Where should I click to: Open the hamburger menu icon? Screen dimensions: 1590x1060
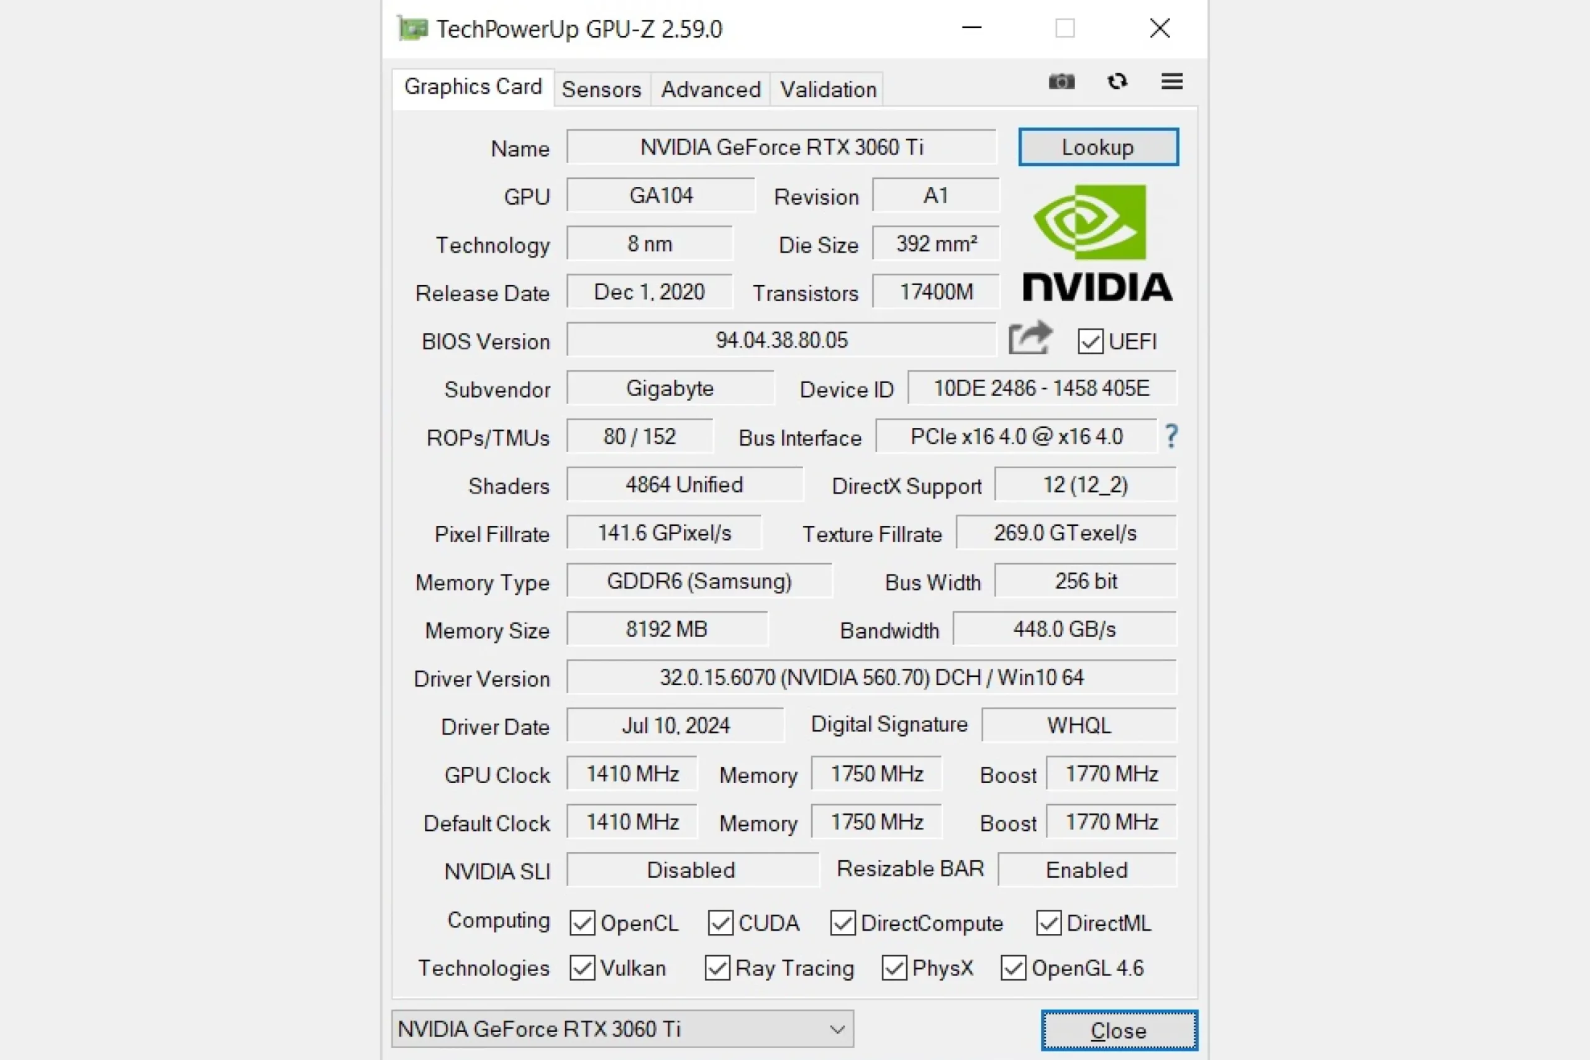[1171, 82]
